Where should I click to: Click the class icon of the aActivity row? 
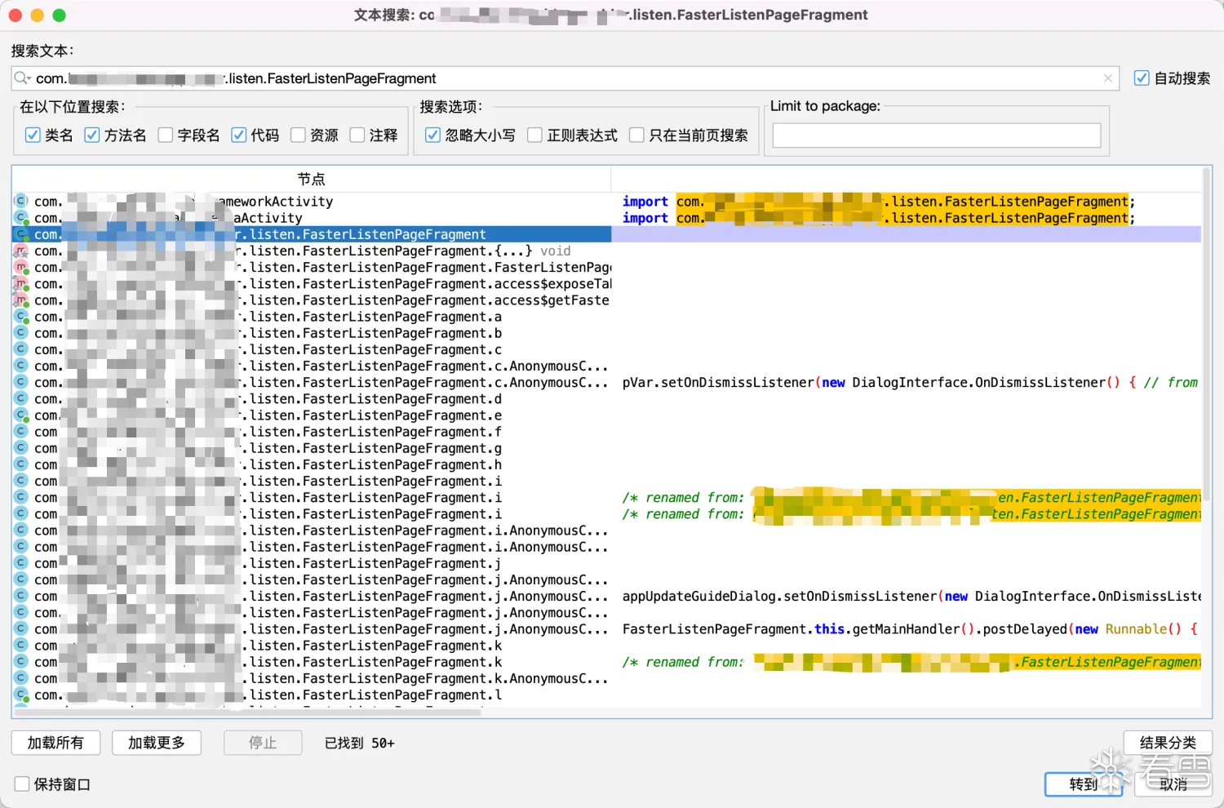(21, 218)
